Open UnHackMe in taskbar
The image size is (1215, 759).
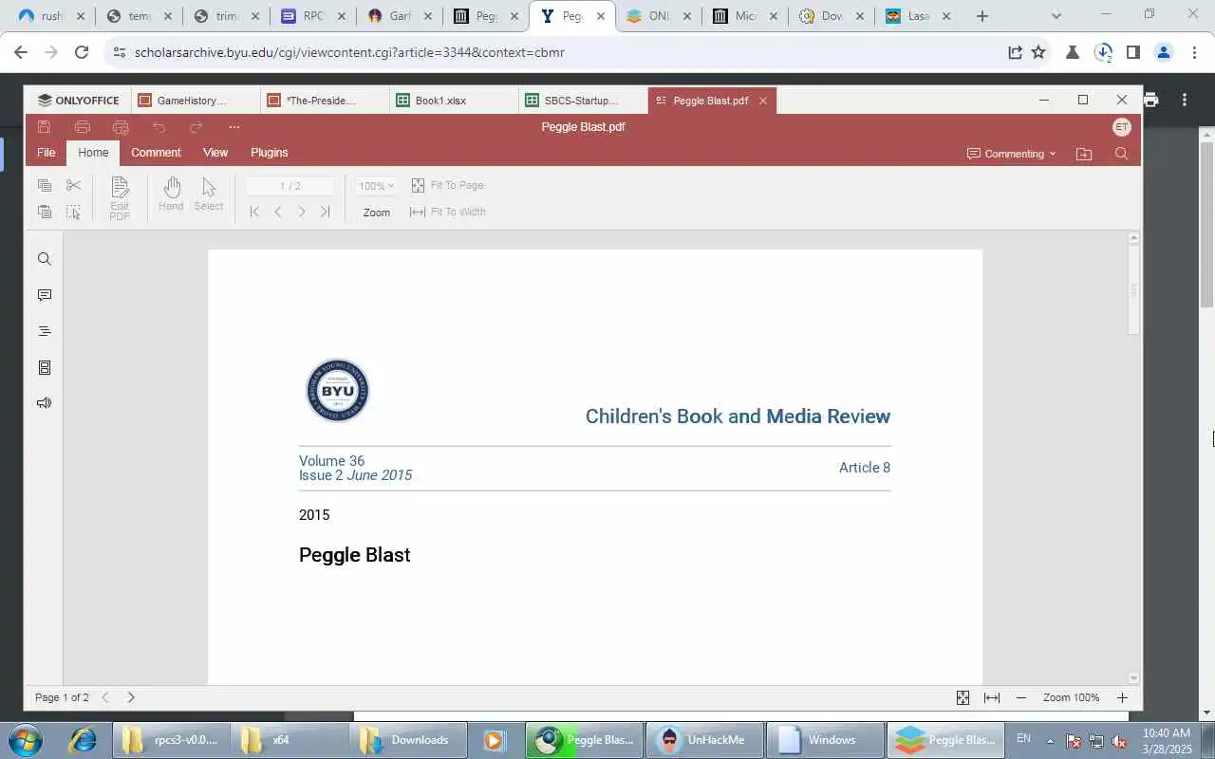point(704,740)
